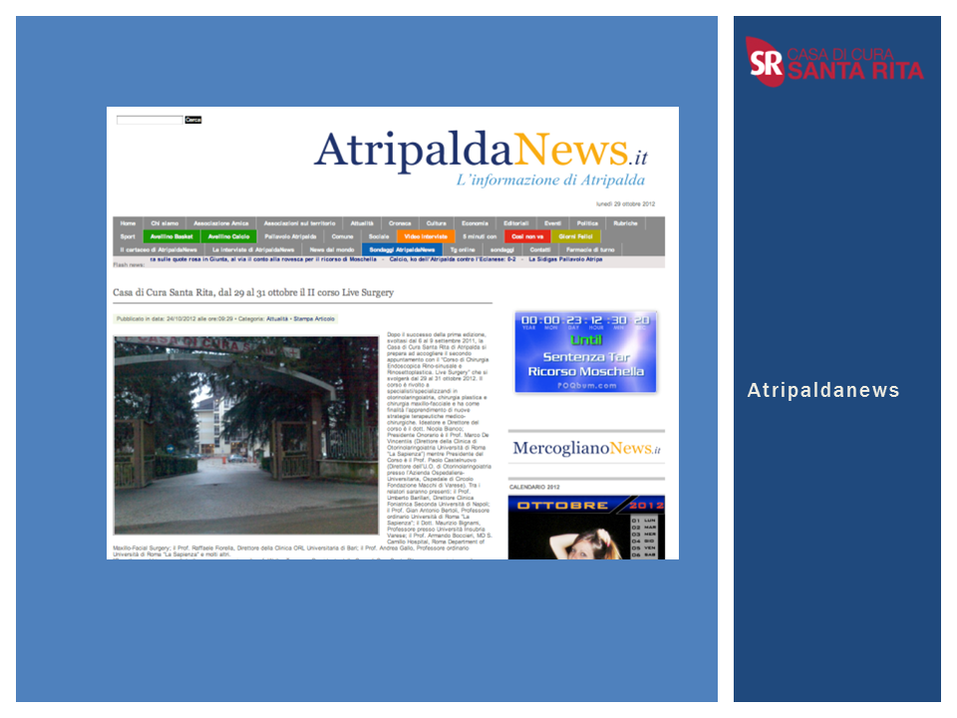Viewport: 957px width, 718px height.
Task: Click the Cerca search button
Action: 192,120
